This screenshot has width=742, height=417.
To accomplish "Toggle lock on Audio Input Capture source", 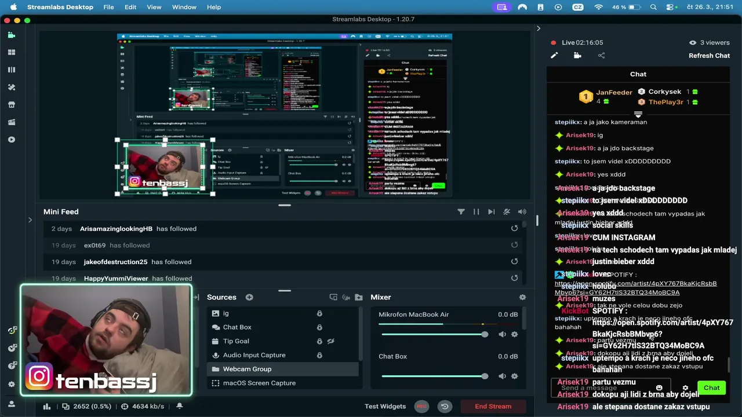I will [319, 355].
